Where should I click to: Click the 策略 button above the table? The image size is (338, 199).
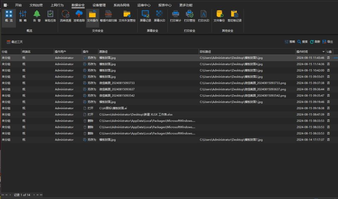tap(290, 42)
